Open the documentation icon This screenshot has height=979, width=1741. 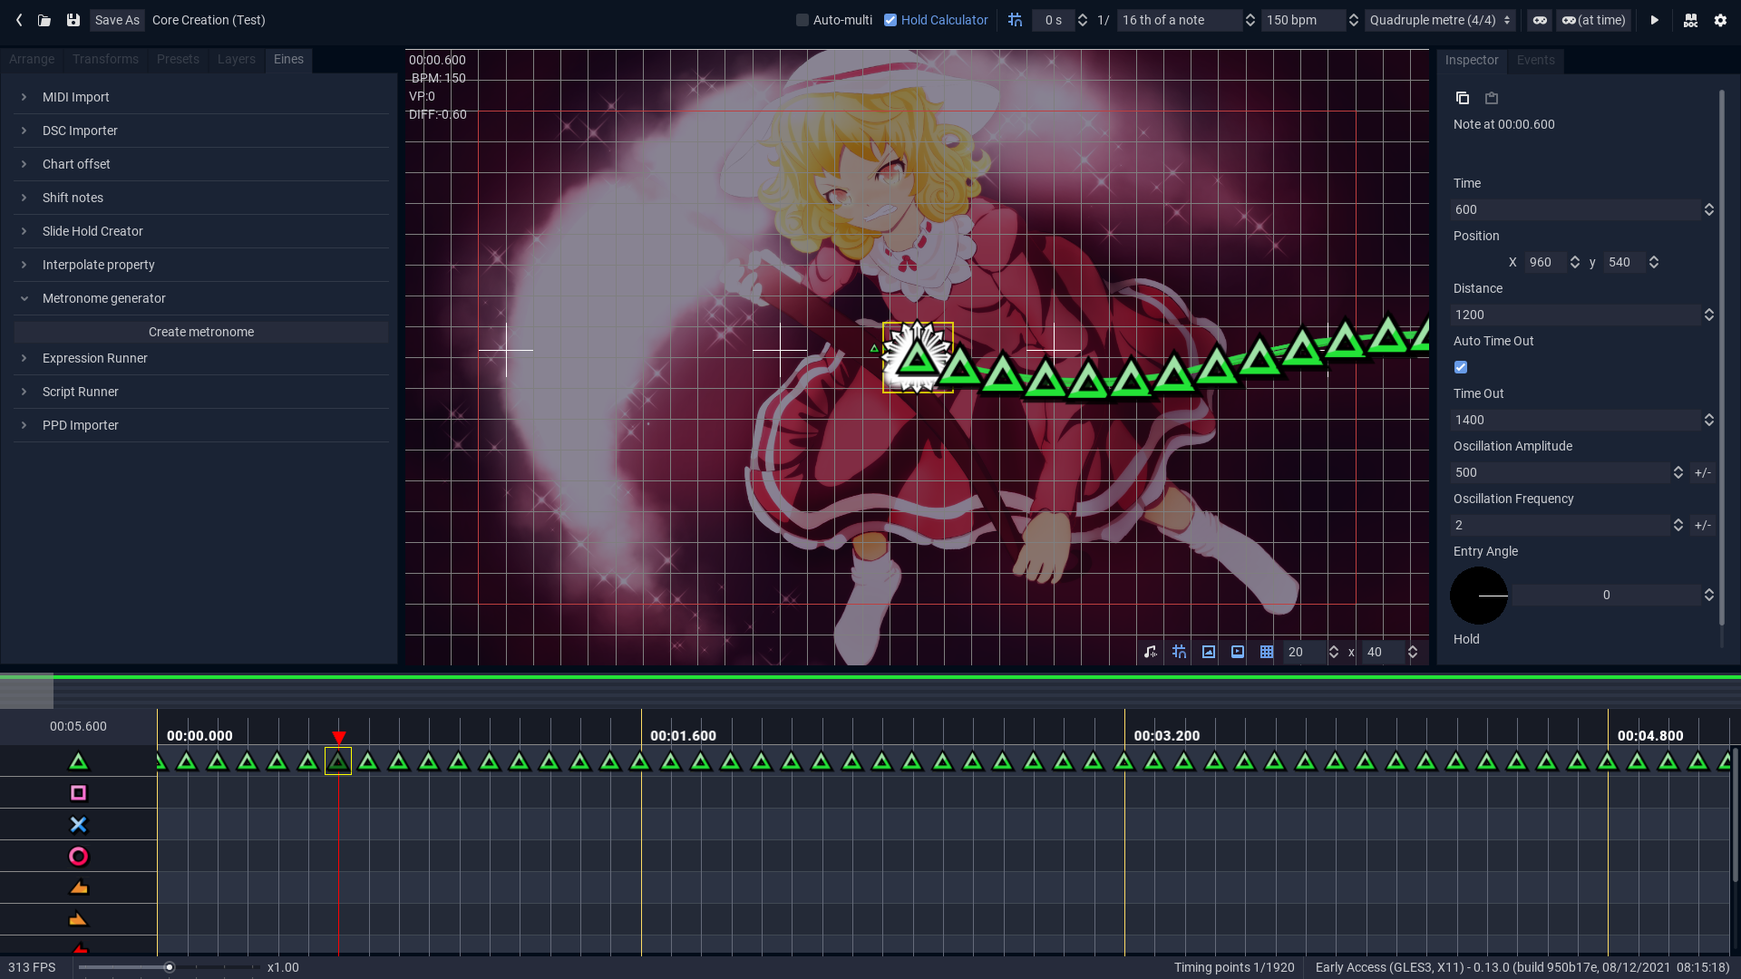click(1690, 20)
